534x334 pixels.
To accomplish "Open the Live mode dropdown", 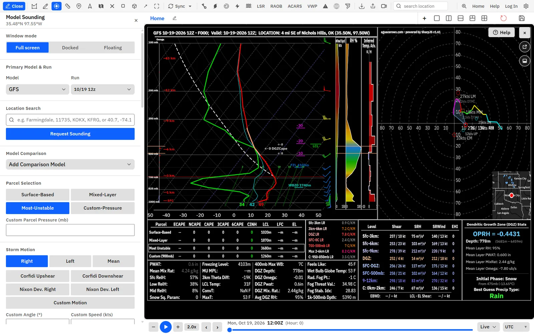I will pyautogui.click(x=488, y=327).
